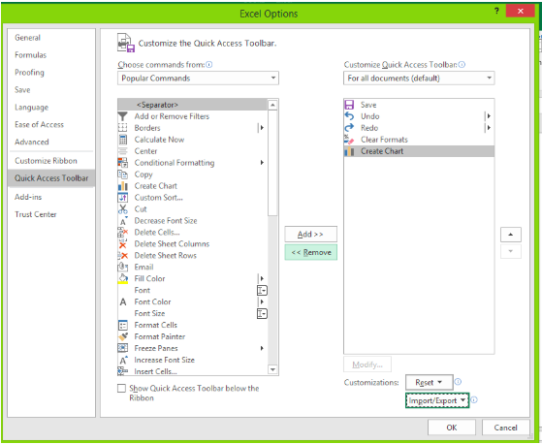Click the Clear Formats eraser icon
The width and height of the screenshot is (542, 444).
(x=349, y=140)
